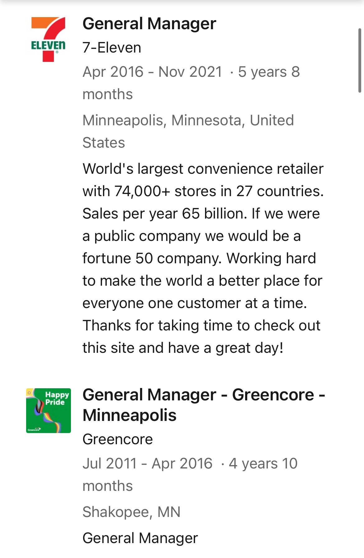Open the 7-Eleven company name link
This screenshot has width=364, height=558.
point(112,48)
